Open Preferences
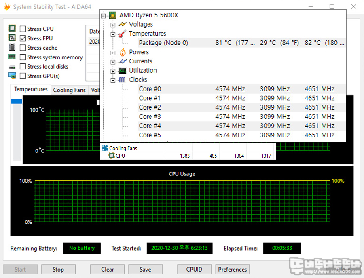Viewport: 364px width, 278px height. click(x=233, y=270)
